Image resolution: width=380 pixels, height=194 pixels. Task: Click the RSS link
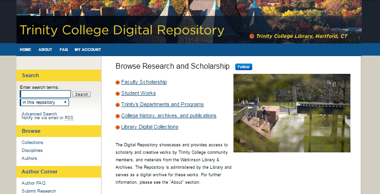[x=69, y=118]
